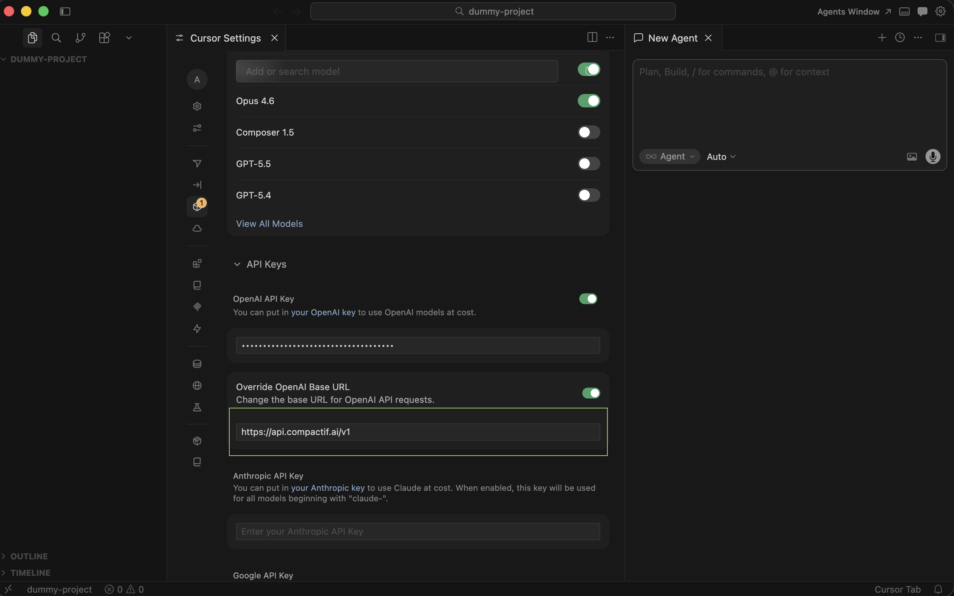The width and height of the screenshot is (954, 596).
Task: Open the Search magnifier in sidebar
Action: point(57,38)
